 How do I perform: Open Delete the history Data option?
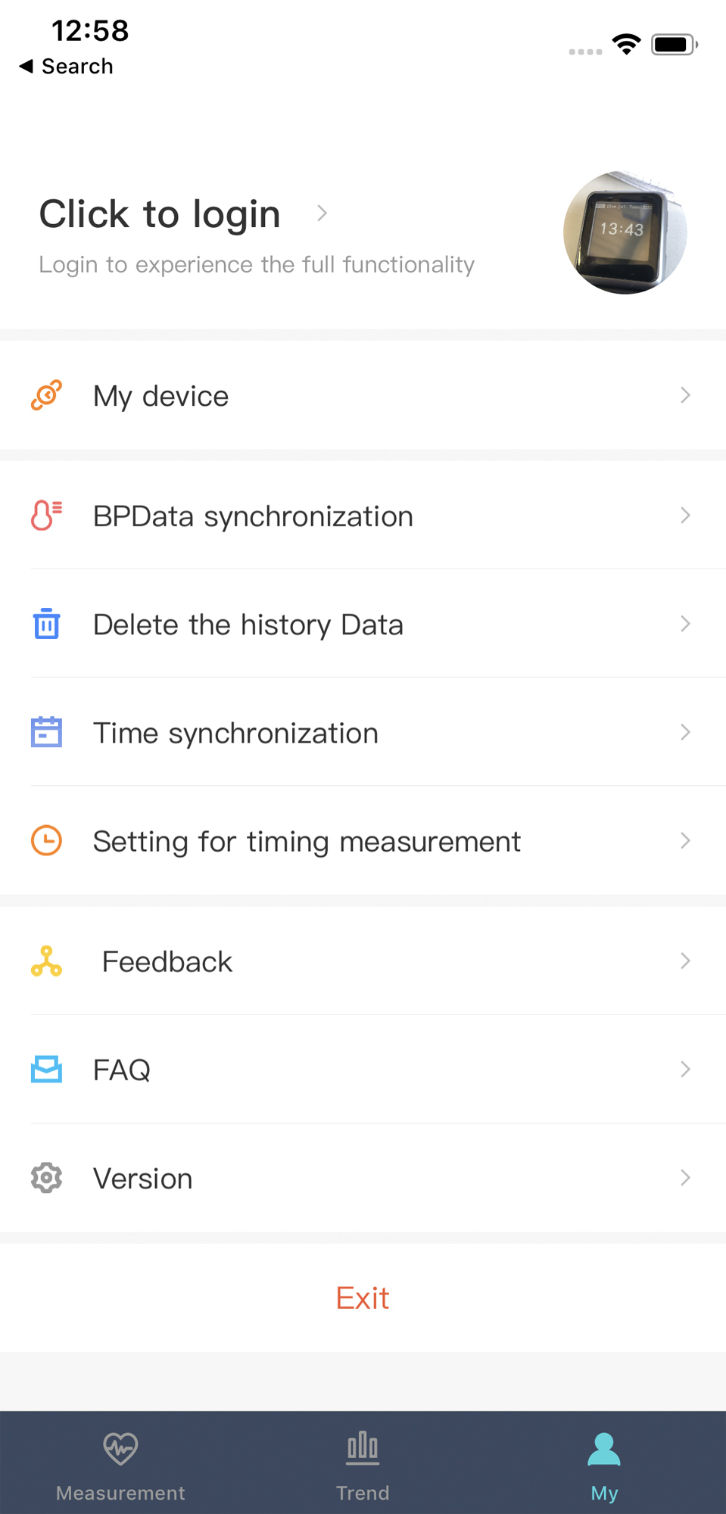point(248,625)
